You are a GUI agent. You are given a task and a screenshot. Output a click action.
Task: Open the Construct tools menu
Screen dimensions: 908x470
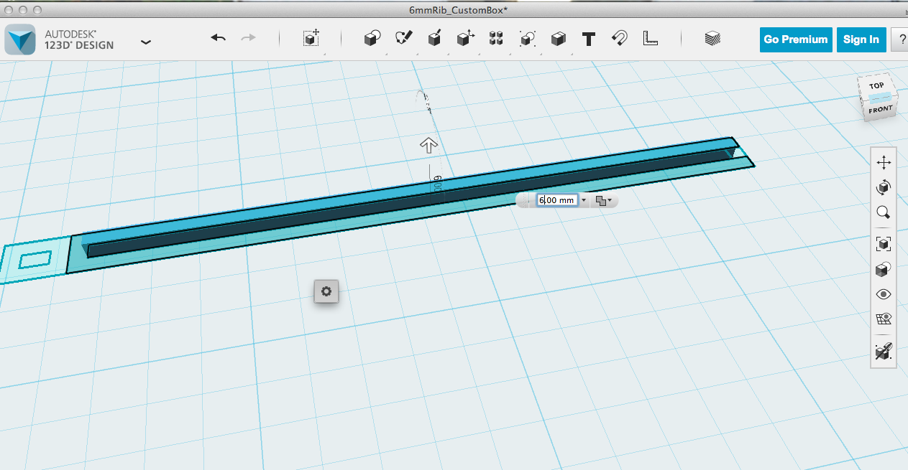(x=434, y=39)
